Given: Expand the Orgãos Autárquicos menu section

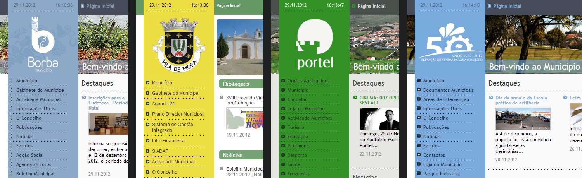Looking at the screenshot, I should [308, 81].
